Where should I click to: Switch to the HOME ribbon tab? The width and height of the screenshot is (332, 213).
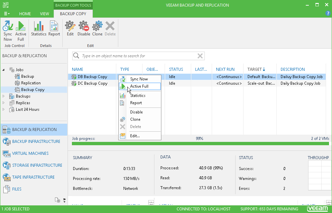(x=25, y=14)
